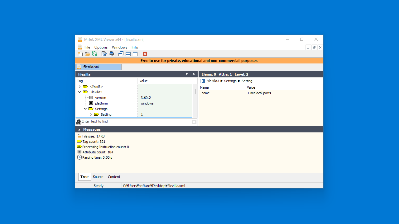Click the attribute icon beside Attribute count

click(x=79, y=152)
